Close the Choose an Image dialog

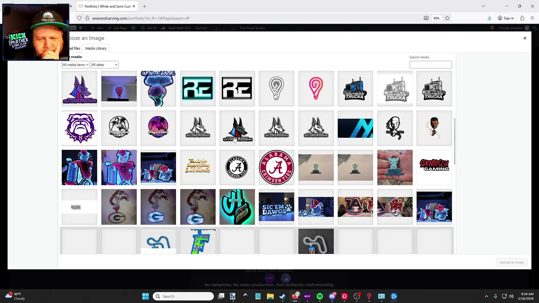pyautogui.click(x=525, y=38)
